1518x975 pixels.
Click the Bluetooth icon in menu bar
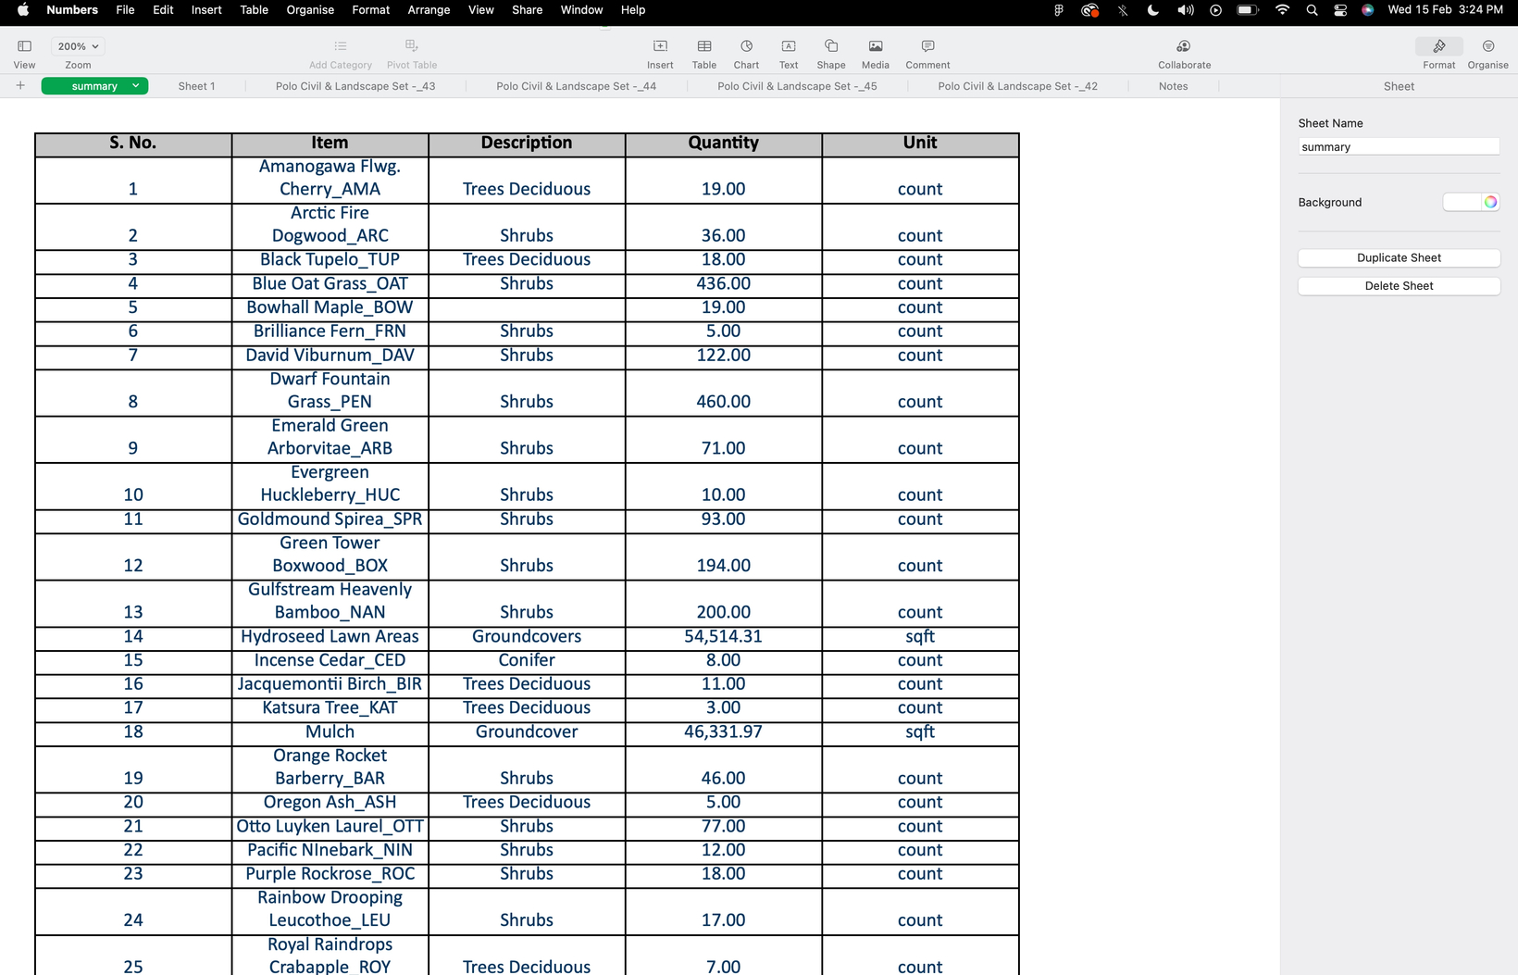pyautogui.click(x=1122, y=10)
